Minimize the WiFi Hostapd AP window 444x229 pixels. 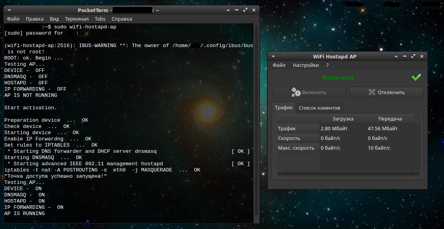pos(405,56)
